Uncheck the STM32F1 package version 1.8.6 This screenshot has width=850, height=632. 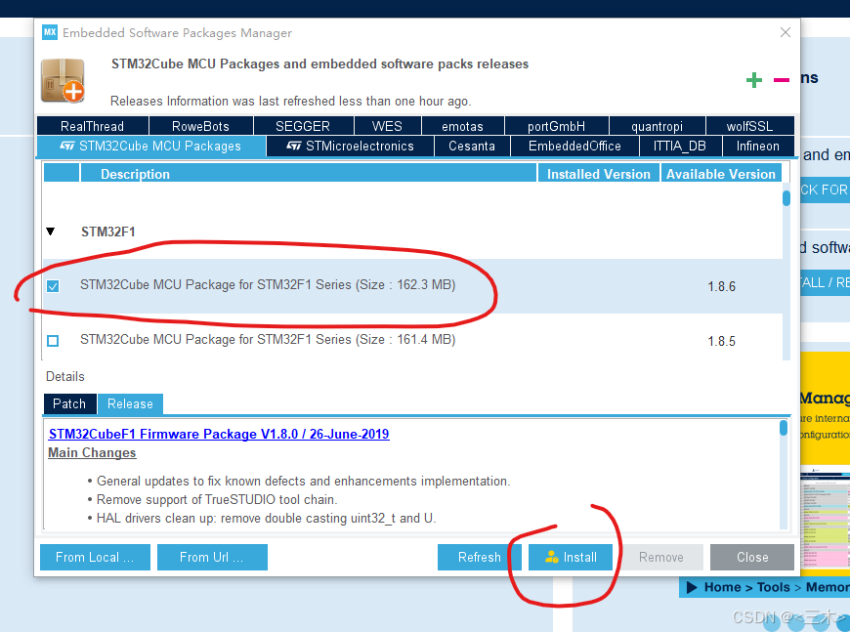[53, 285]
